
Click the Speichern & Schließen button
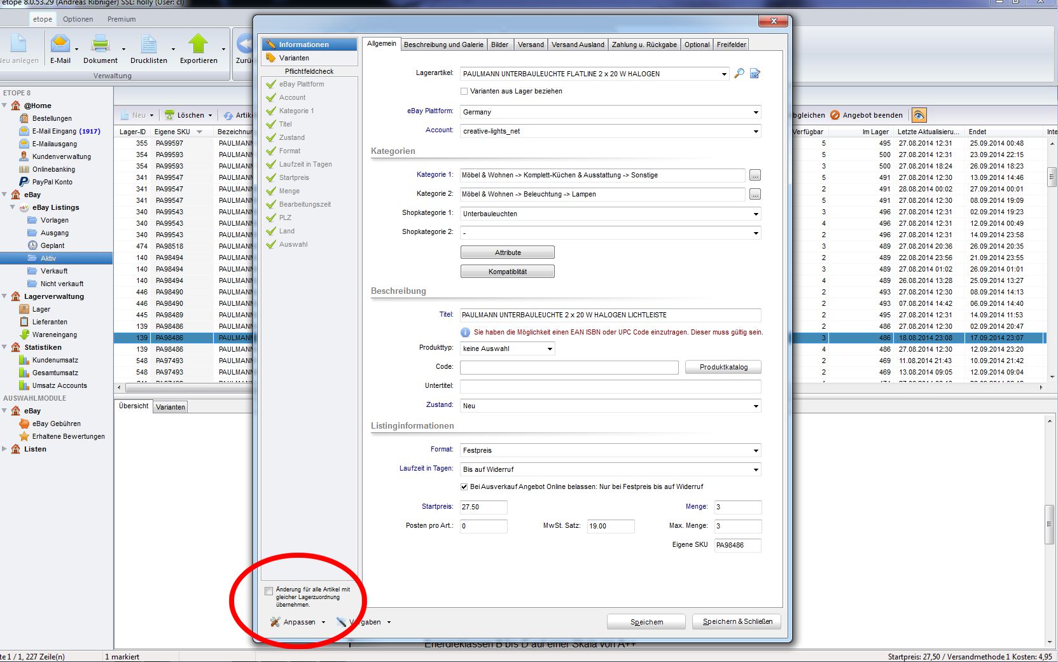(x=737, y=622)
